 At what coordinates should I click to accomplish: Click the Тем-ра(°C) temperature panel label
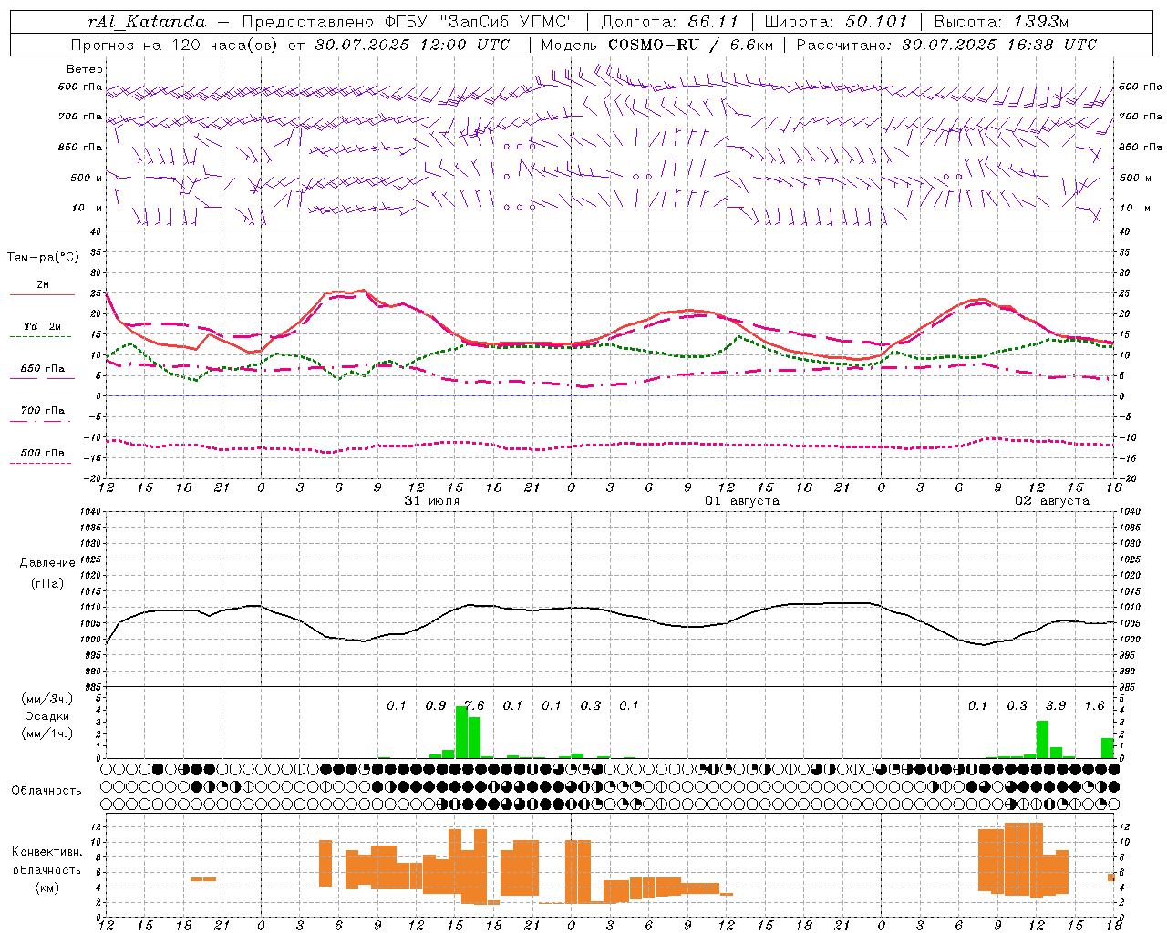click(x=43, y=258)
